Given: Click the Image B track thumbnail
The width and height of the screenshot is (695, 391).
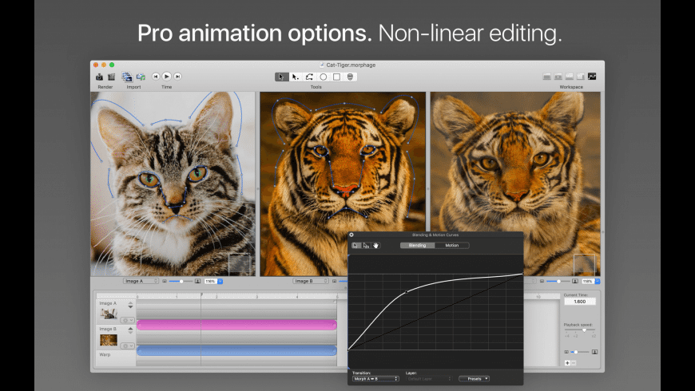Looking at the screenshot, I should coord(108,340).
